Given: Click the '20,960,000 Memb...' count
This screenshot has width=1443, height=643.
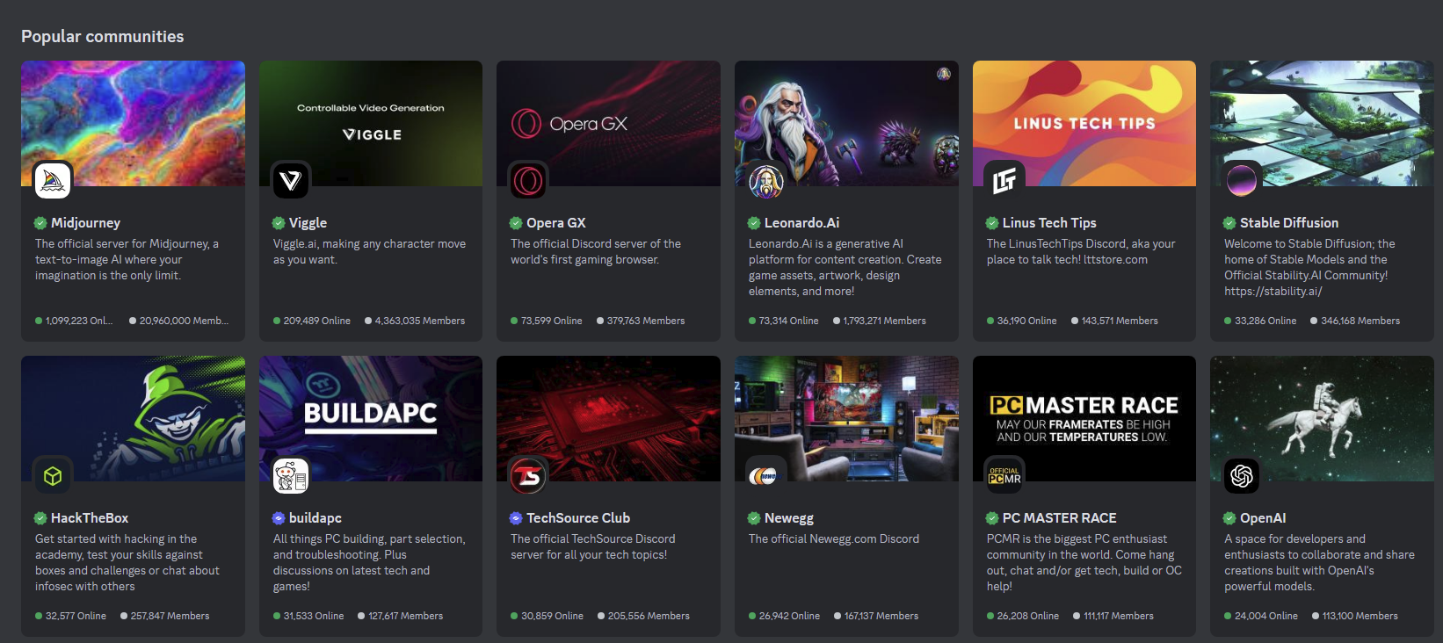Looking at the screenshot, I should click(x=184, y=321).
